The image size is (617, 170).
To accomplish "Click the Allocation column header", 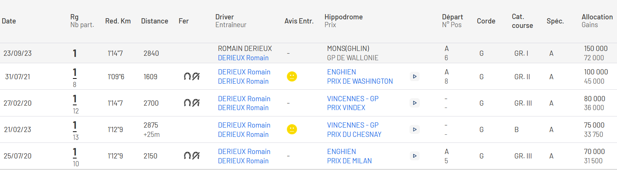I will (597, 17).
